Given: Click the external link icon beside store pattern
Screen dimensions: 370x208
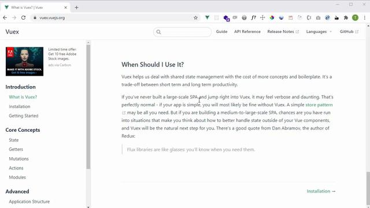Looking at the screenshot, I should click(124, 113).
